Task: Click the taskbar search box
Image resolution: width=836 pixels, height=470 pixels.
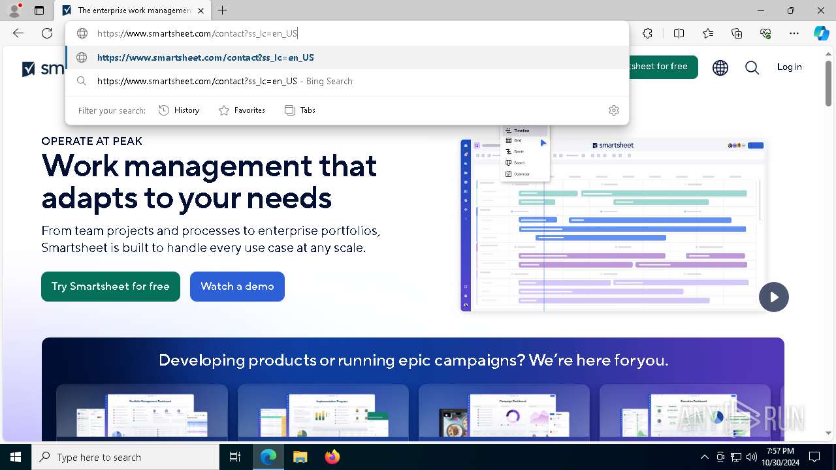Action: click(x=125, y=457)
